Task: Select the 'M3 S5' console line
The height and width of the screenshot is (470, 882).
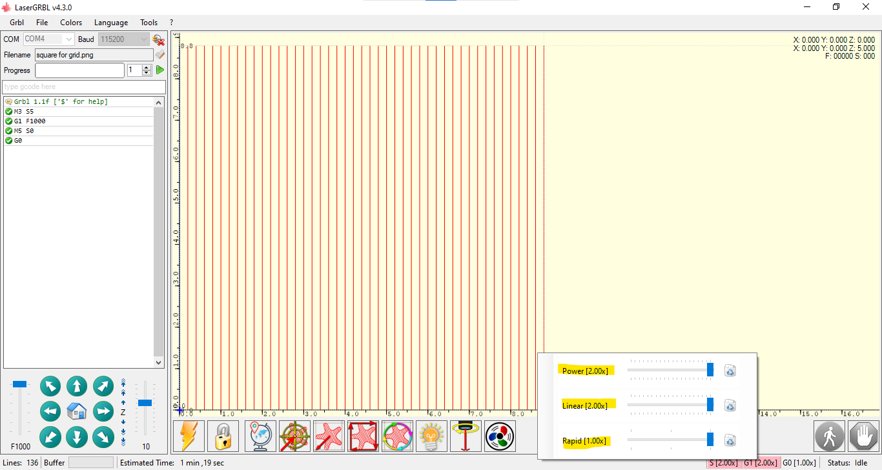Action: 79,112
